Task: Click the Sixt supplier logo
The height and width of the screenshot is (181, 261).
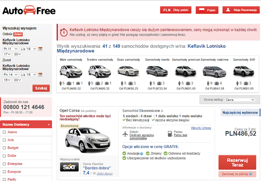Action: click(x=69, y=167)
